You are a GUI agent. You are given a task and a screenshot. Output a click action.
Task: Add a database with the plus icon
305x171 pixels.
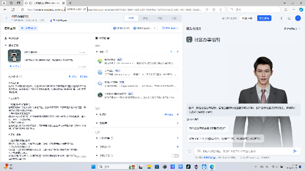[x=178, y=123]
